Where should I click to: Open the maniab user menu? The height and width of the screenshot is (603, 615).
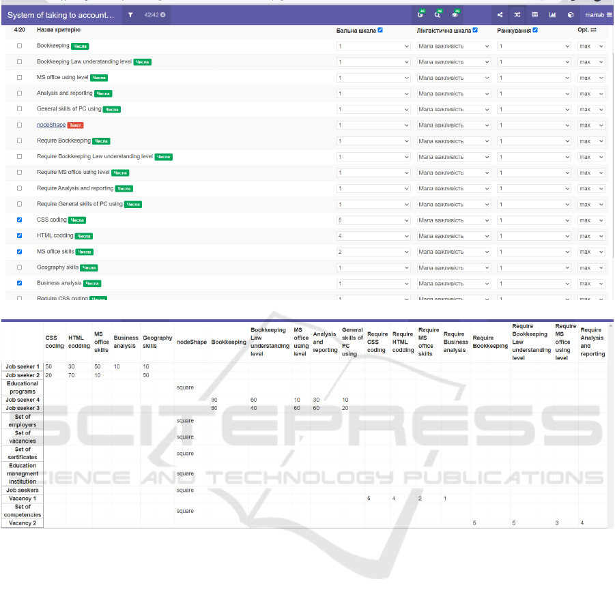click(x=598, y=14)
